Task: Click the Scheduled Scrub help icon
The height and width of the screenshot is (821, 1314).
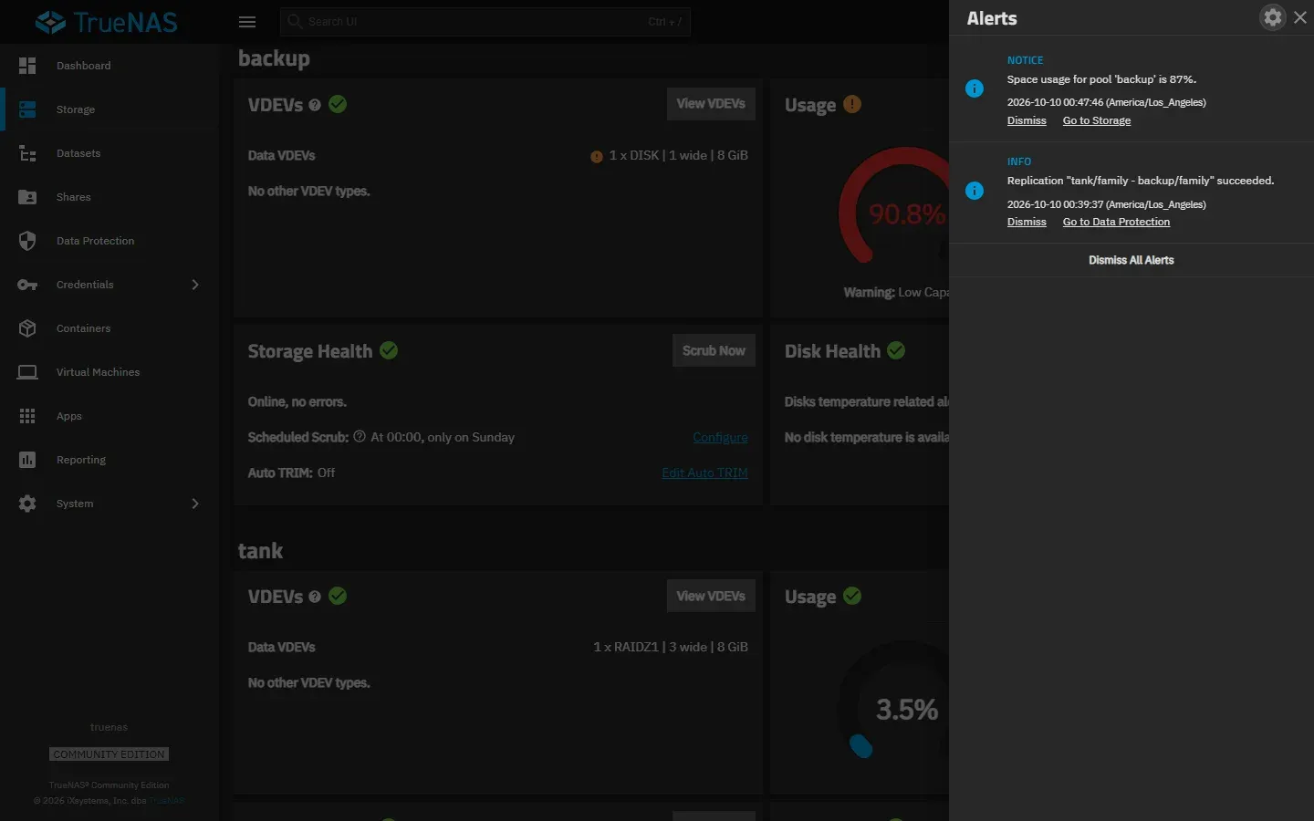Action: pyautogui.click(x=360, y=437)
